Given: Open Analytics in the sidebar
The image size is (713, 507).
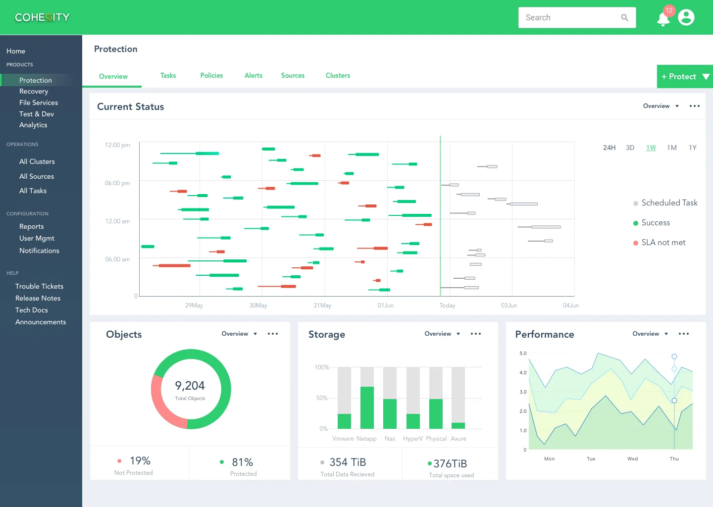Looking at the screenshot, I should coord(33,125).
